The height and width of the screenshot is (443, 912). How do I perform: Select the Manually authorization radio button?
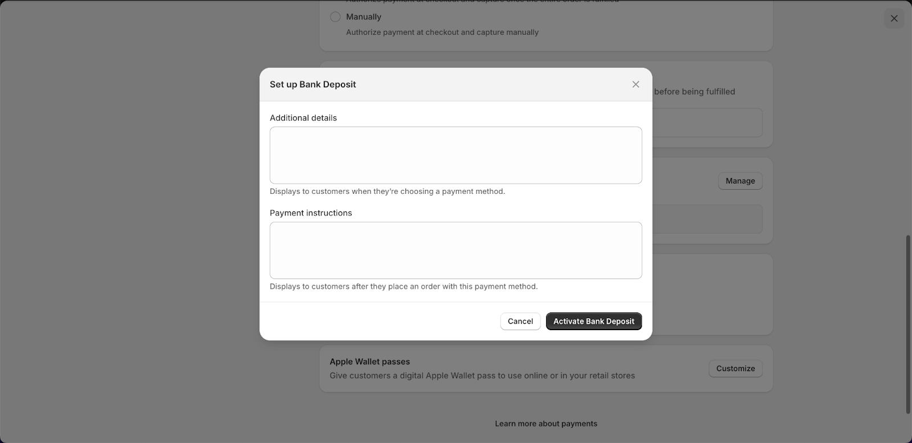pyautogui.click(x=335, y=17)
